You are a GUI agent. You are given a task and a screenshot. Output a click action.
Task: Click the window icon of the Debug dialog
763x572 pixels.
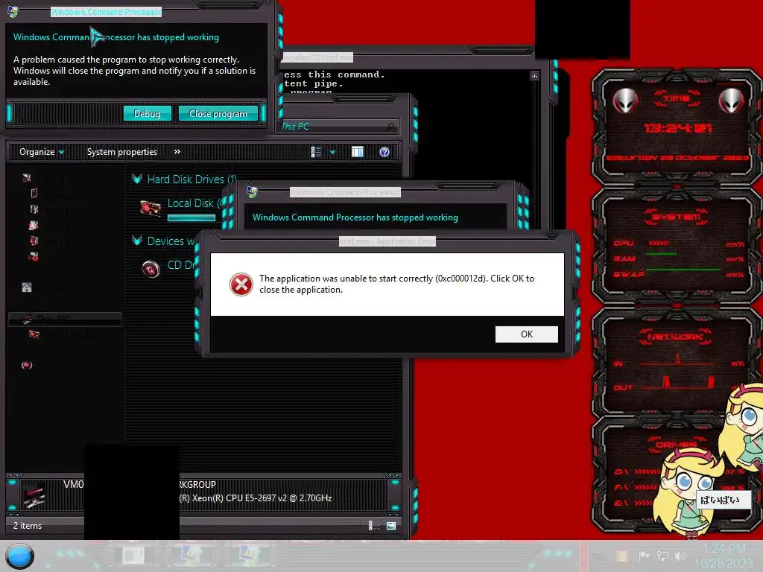click(13, 11)
